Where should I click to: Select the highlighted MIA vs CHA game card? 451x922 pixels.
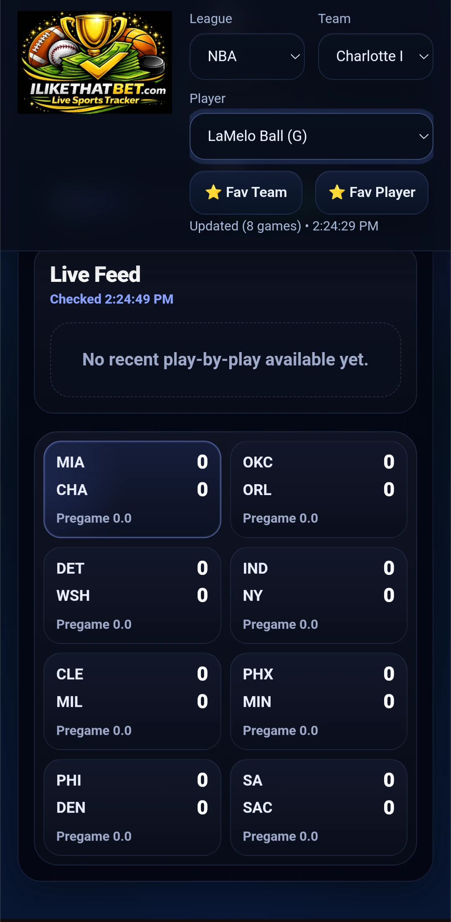pos(132,489)
